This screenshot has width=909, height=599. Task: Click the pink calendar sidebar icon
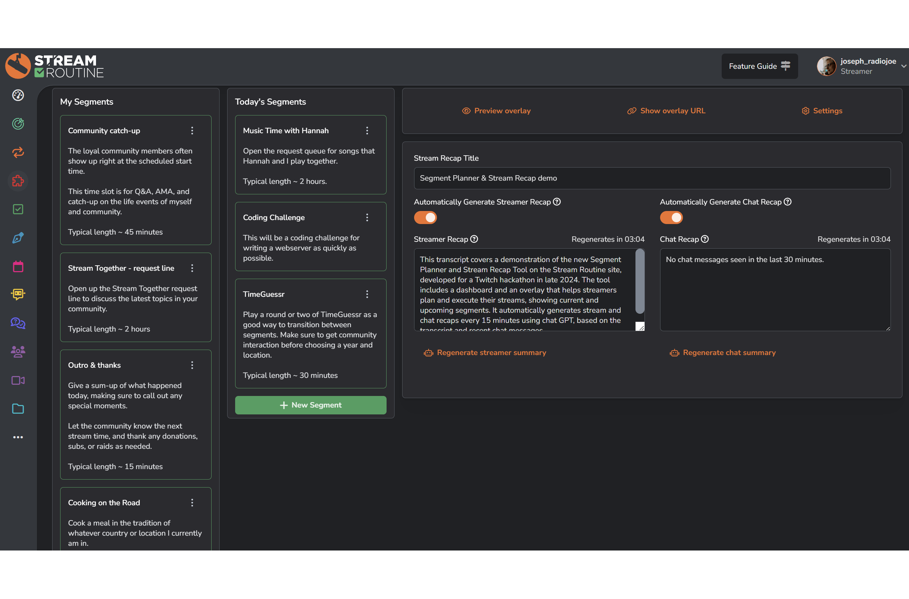pyautogui.click(x=18, y=266)
